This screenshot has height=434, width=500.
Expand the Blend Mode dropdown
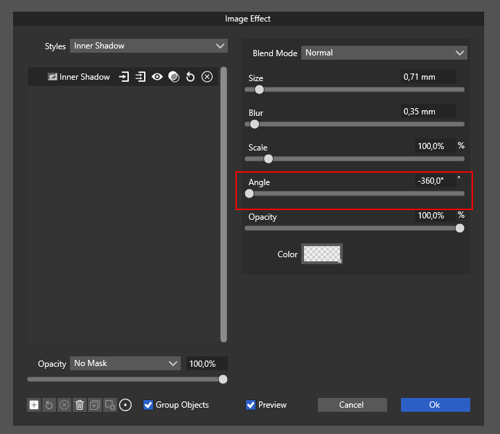(x=384, y=53)
